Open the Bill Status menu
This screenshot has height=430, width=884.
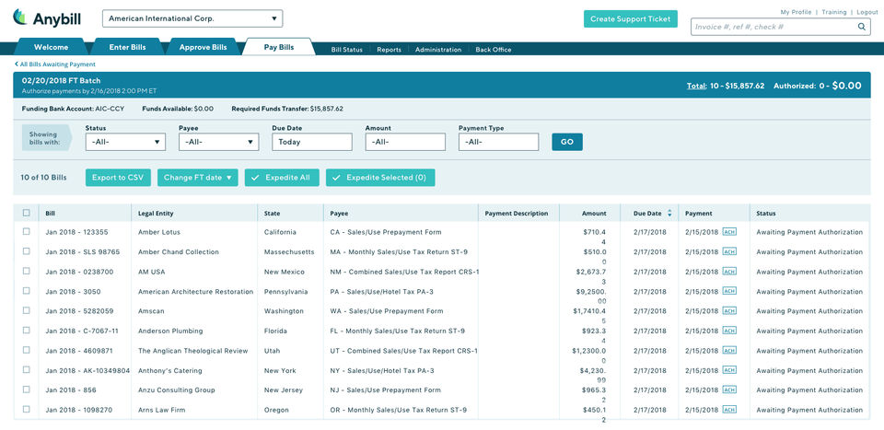coord(347,50)
